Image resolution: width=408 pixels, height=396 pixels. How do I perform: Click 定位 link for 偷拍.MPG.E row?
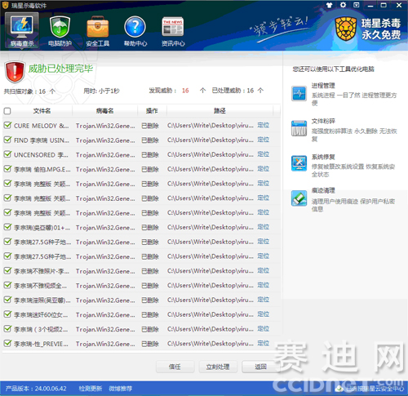pos(264,169)
